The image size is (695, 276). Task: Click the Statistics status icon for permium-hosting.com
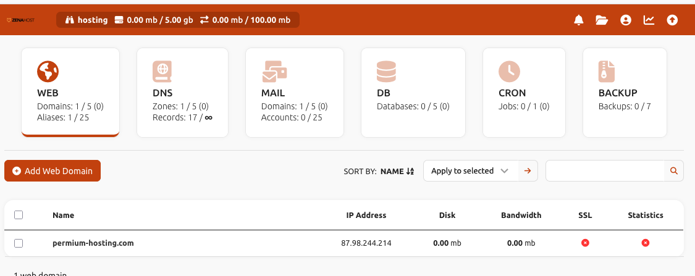(646, 243)
